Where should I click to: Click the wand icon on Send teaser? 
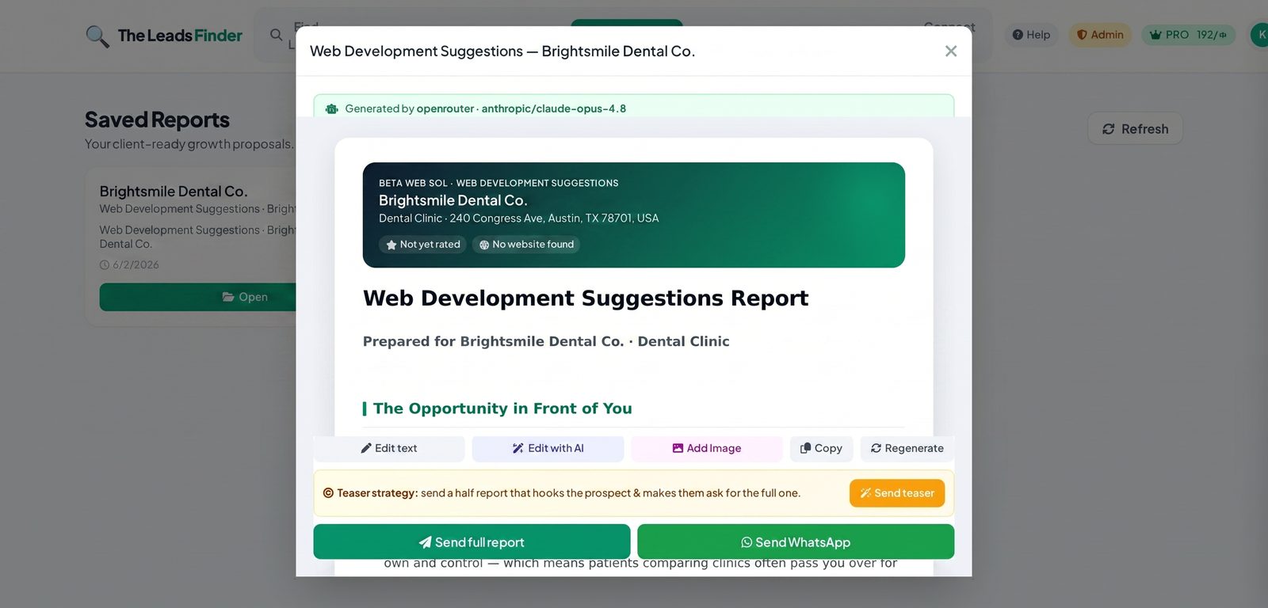pos(865,493)
